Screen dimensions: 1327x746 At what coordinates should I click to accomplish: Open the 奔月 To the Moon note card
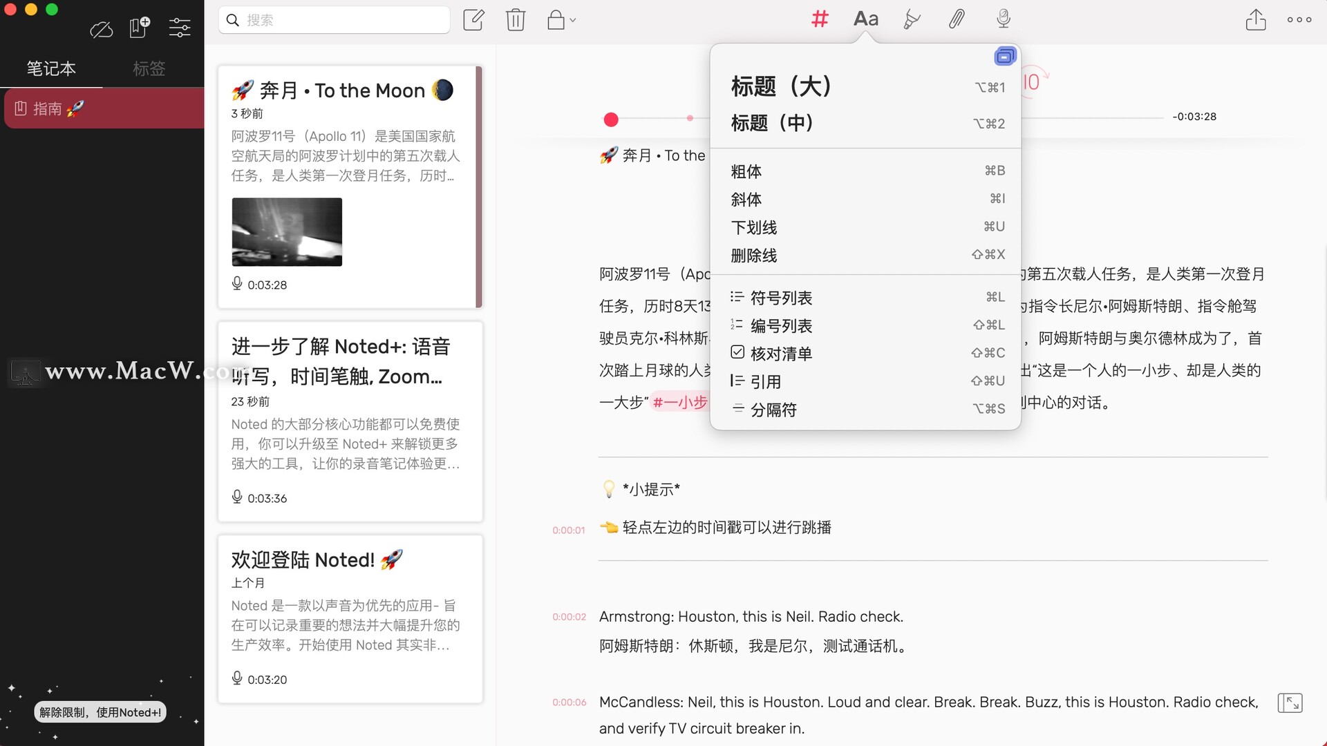pyautogui.click(x=350, y=186)
